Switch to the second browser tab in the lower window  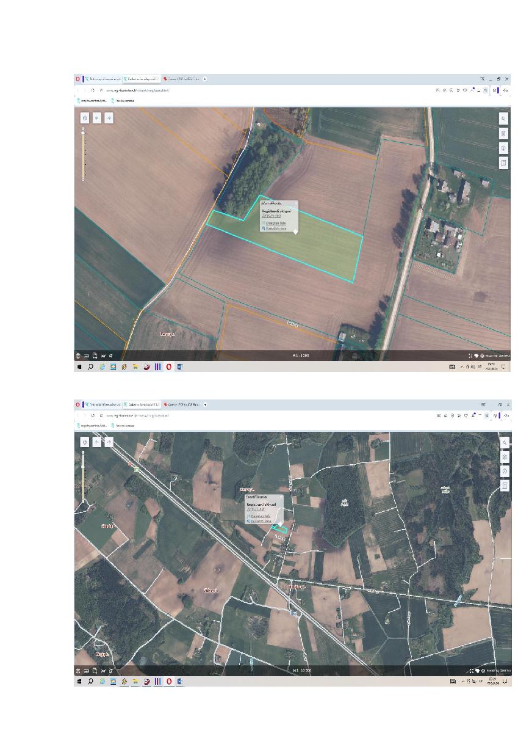(142, 404)
